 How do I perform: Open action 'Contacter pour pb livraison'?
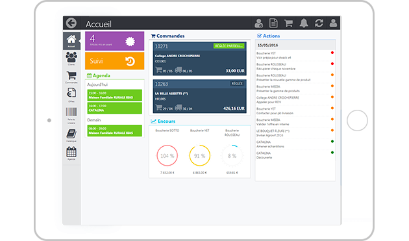[295, 111]
